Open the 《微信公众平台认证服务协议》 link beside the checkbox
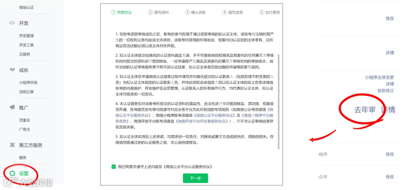Image resolution: width=406 pixels, height=190 pixels. [188, 167]
